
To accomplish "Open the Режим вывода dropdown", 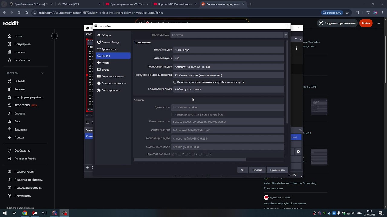I will coord(229,35).
